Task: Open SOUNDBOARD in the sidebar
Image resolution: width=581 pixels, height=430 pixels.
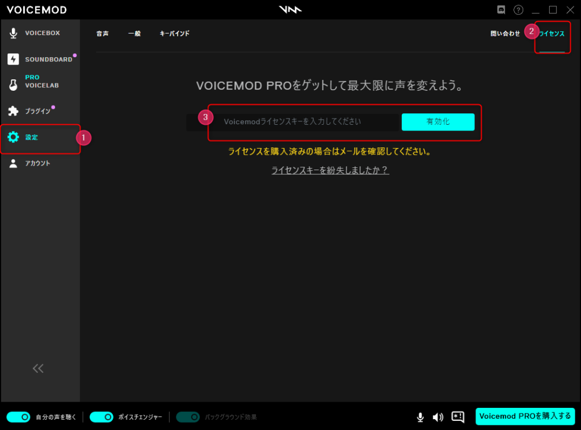Action: click(49, 59)
